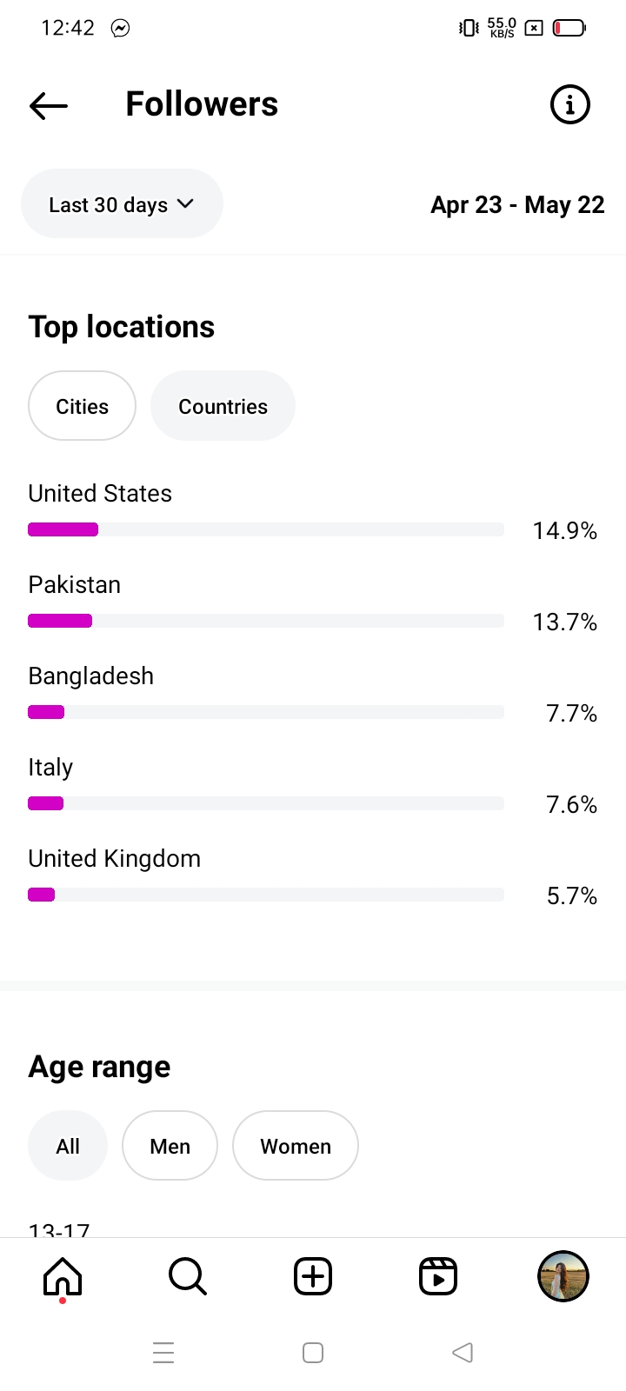Open the Reels icon

coord(438,1276)
